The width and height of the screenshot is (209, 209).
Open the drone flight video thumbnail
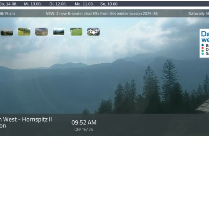(94, 32)
